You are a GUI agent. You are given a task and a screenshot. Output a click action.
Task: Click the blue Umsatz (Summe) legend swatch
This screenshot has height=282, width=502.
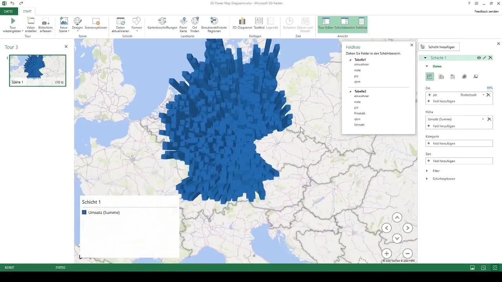coord(84,212)
